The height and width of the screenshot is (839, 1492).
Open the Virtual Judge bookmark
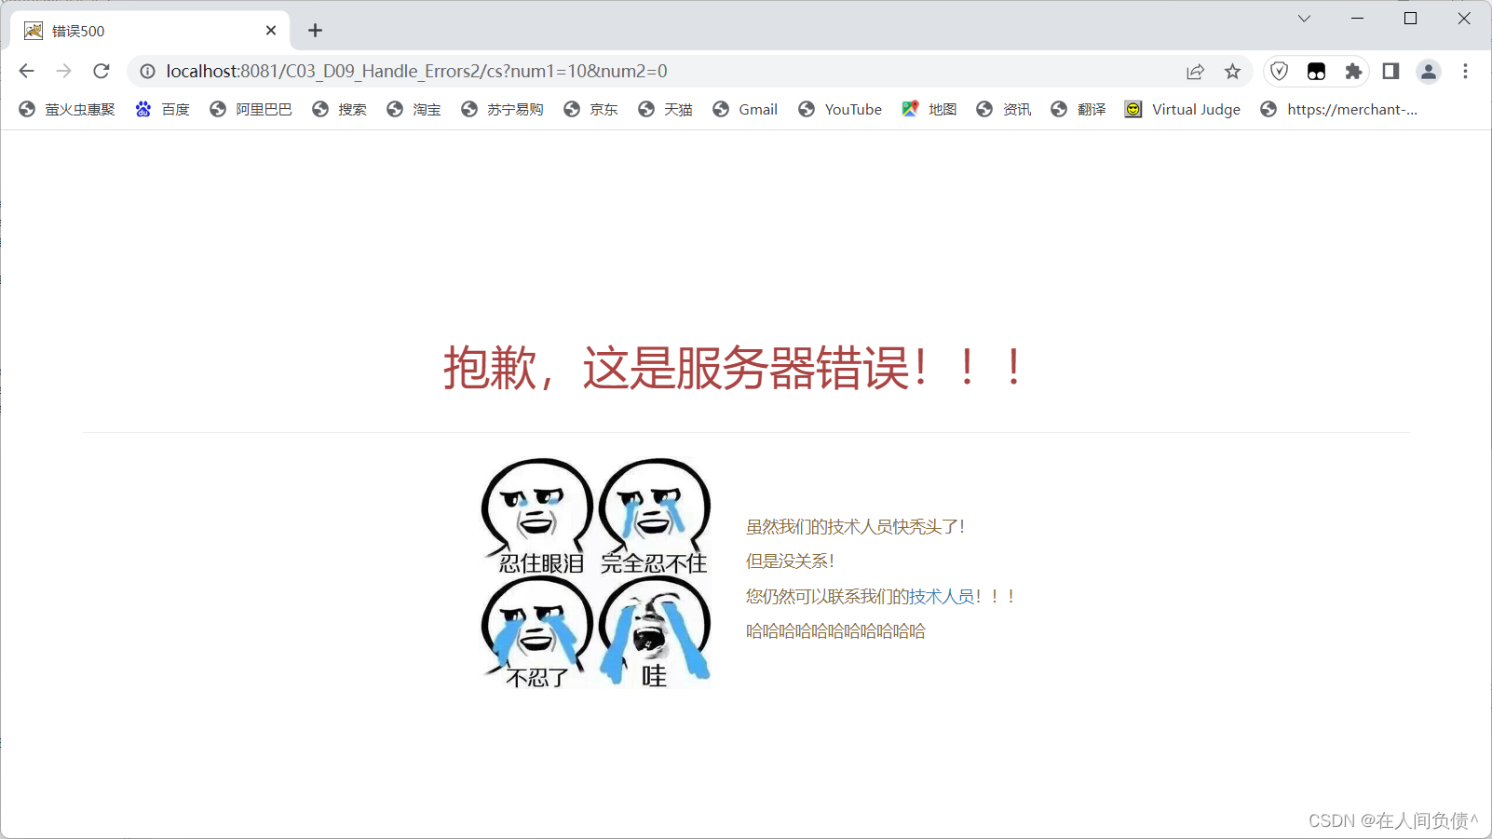pyautogui.click(x=1183, y=110)
